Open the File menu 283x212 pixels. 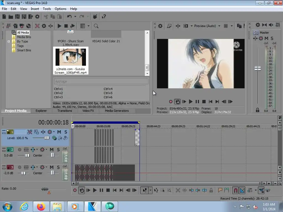4,9
